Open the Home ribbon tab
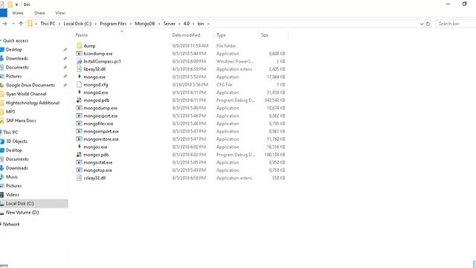 click(x=18, y=13)
